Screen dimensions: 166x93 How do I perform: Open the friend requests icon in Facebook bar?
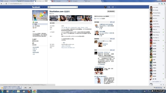(x=41, y=7)
